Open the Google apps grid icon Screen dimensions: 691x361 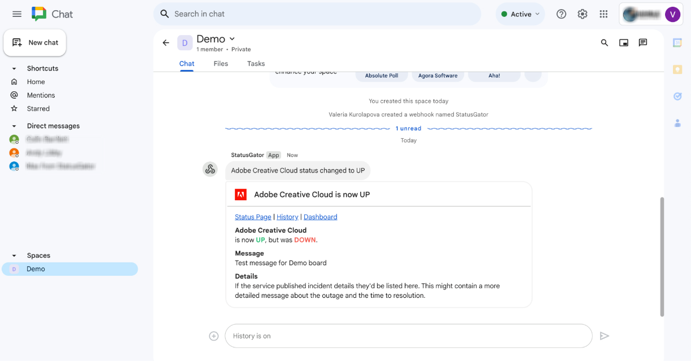[603, 14]
